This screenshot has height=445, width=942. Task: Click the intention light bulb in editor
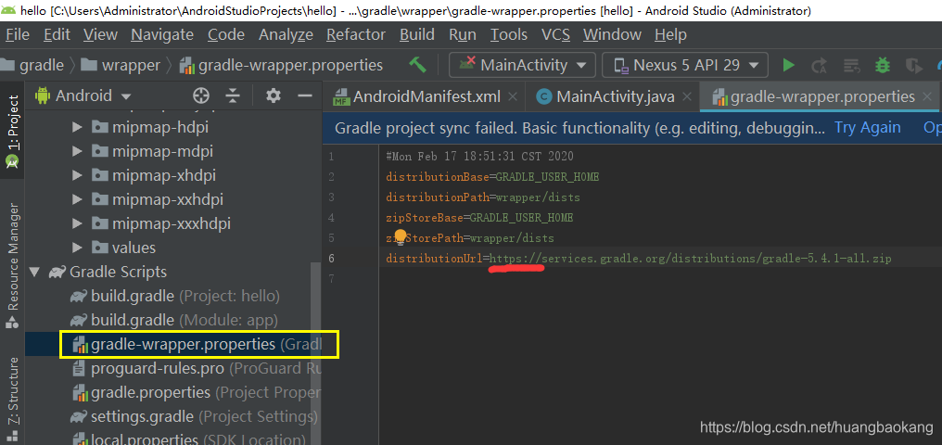point(401,236)
